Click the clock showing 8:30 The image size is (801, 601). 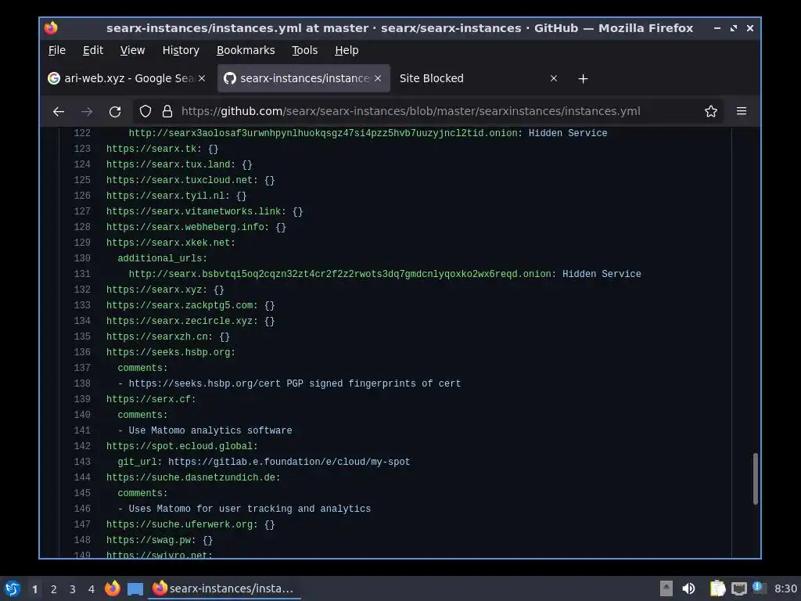pyautogui.click(x=785, y=588)
